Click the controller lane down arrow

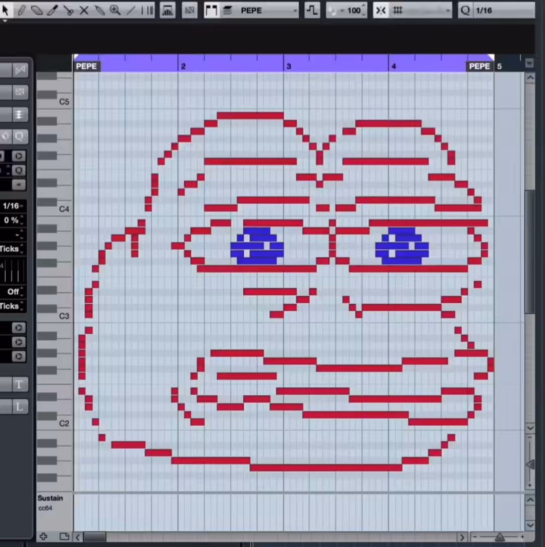(530, 525)
